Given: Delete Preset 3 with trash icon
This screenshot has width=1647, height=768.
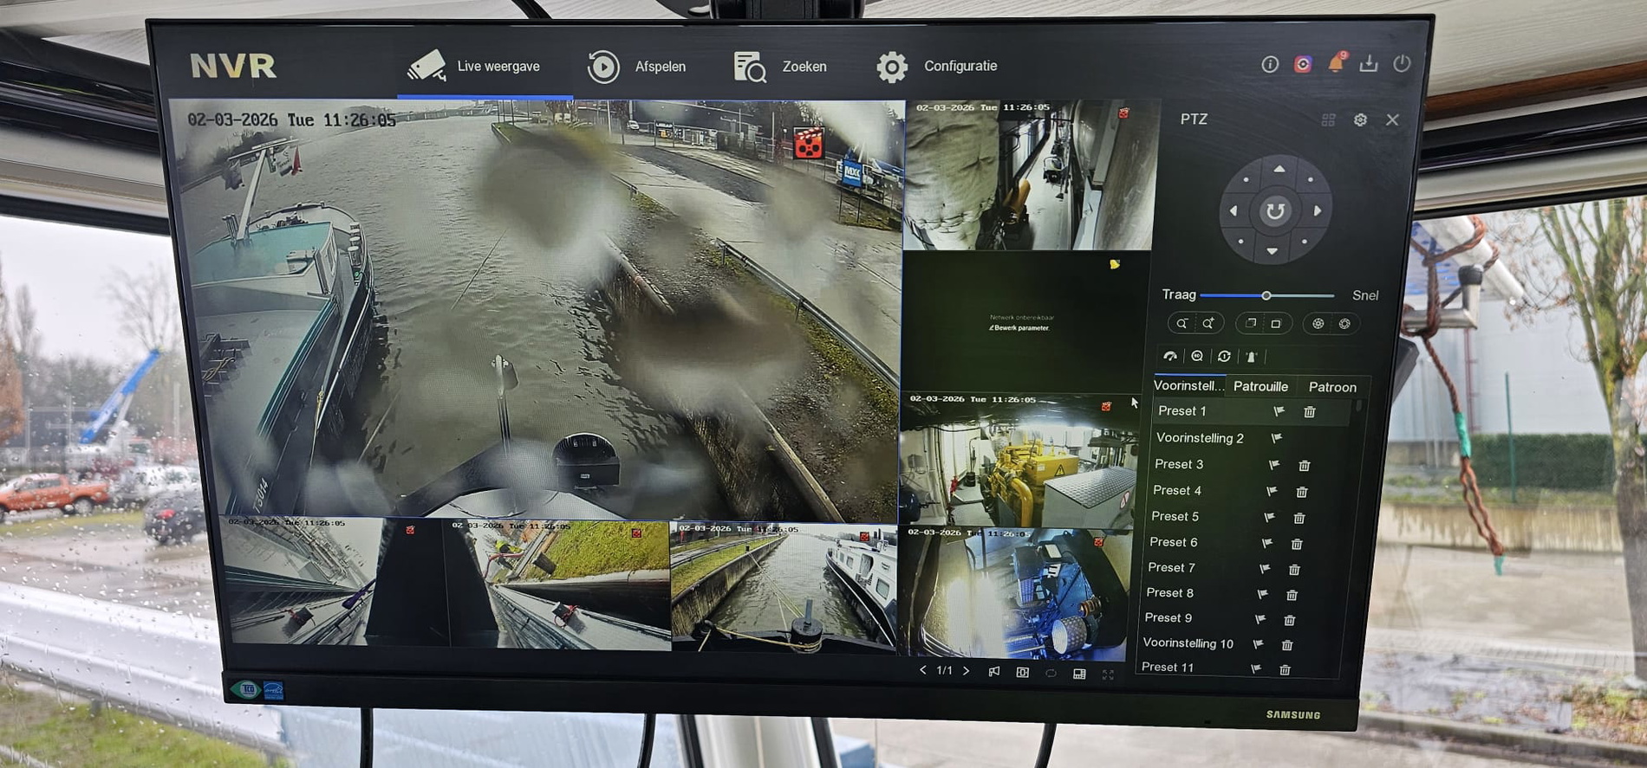Looking at the screenshot, I should pyautogui.click(x=1304, y=466).
